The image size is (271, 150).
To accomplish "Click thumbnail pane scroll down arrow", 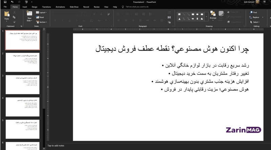I will pyautogui.click(x=44, y=148).
